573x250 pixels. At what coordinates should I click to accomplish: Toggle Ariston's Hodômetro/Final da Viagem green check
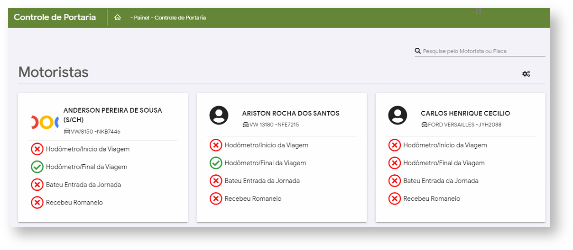[216, 163]
